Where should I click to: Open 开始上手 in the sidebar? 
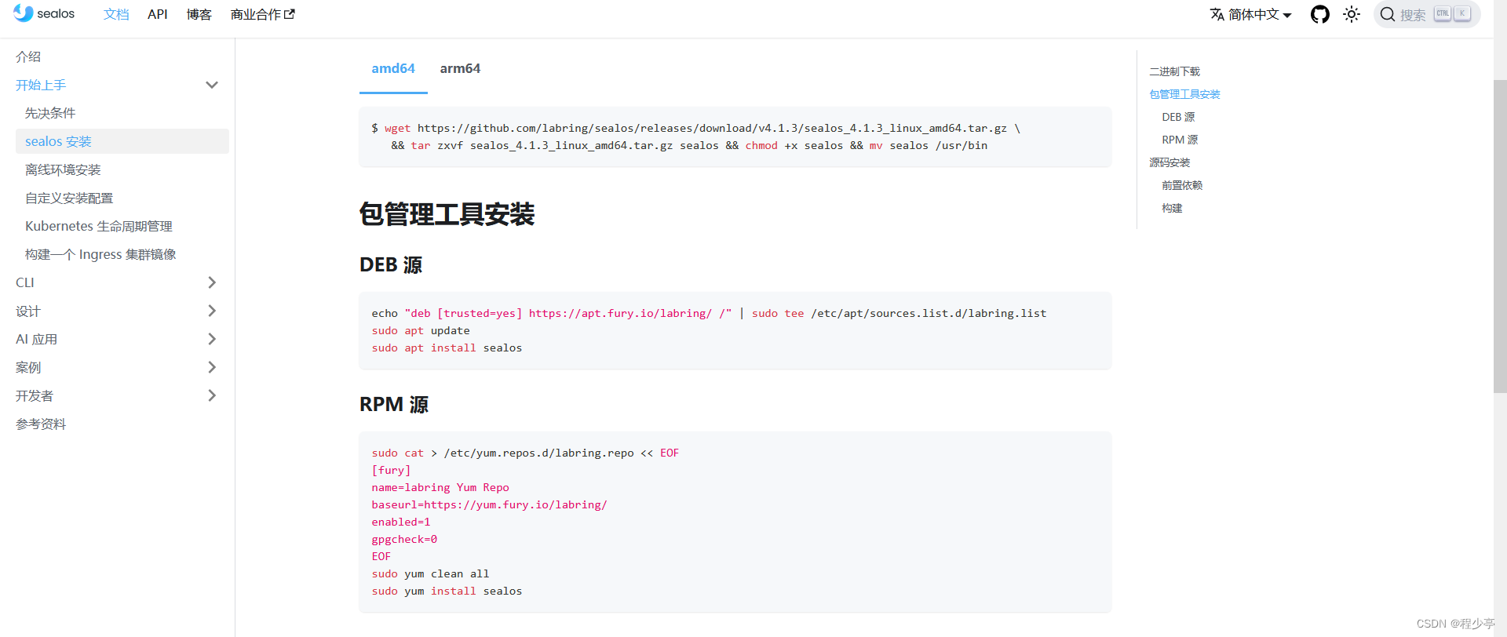41,85
